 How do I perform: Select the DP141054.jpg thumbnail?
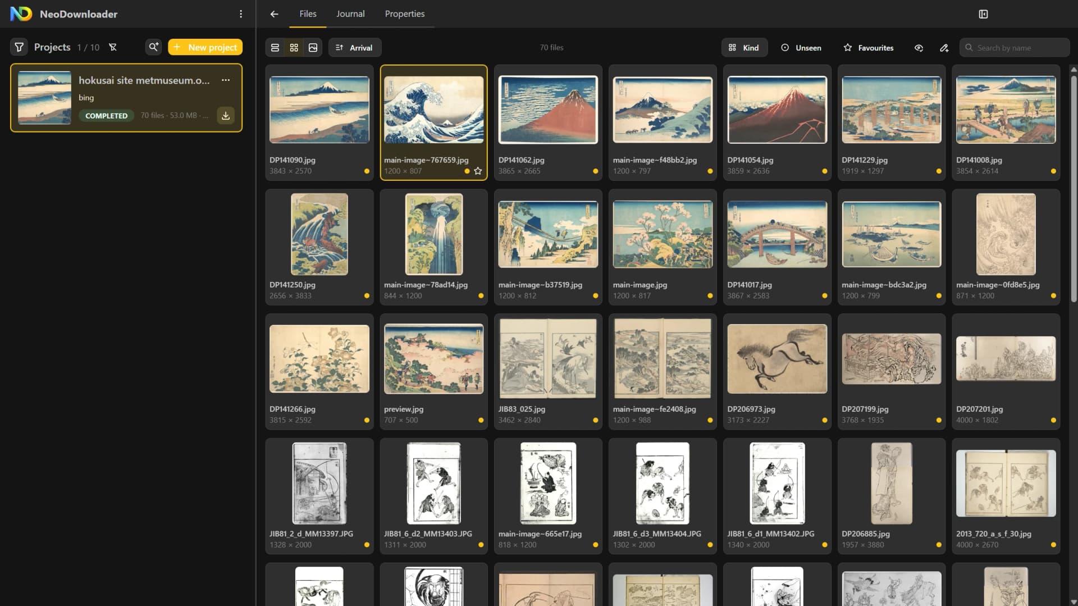click(777, 110)
